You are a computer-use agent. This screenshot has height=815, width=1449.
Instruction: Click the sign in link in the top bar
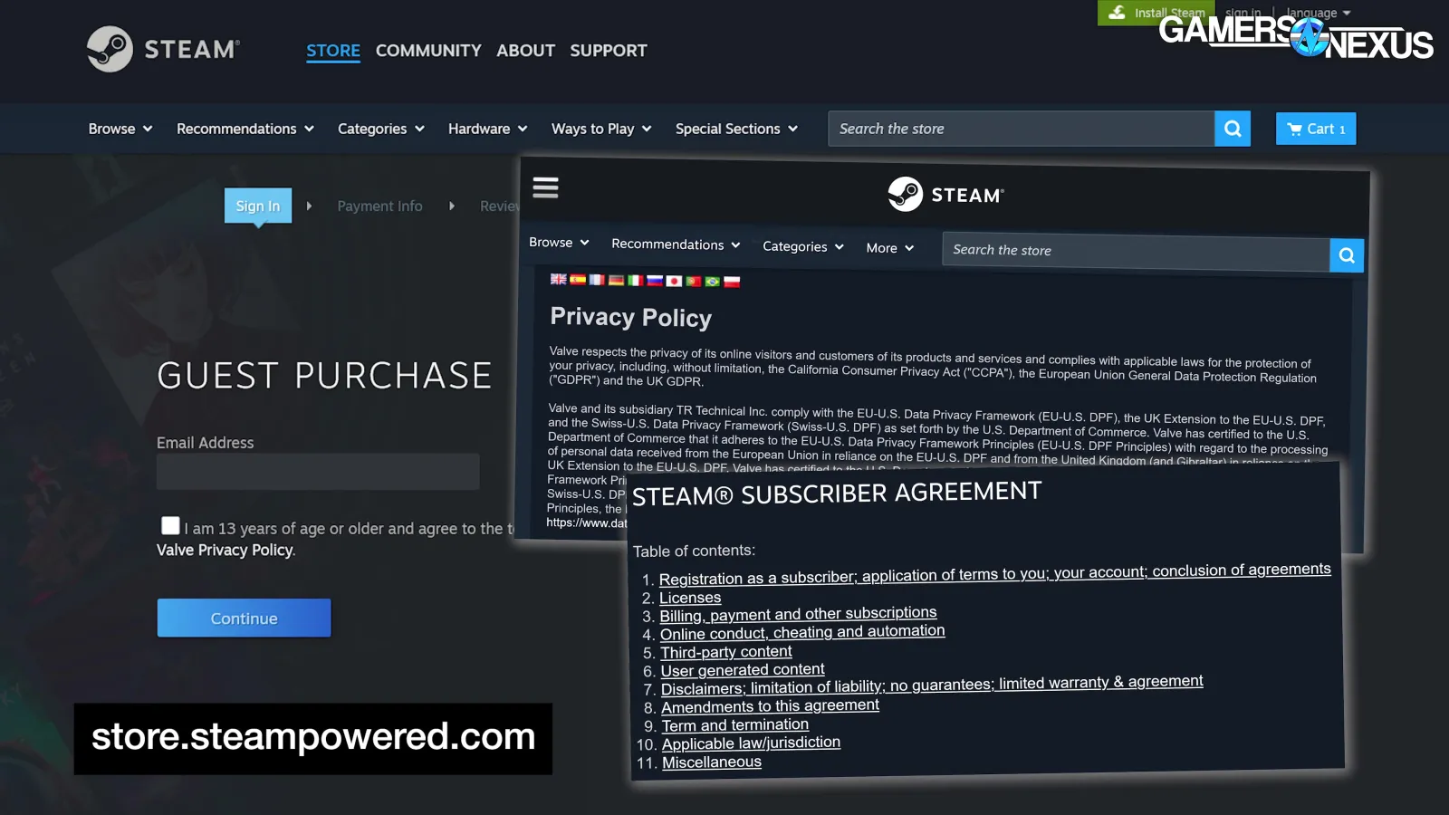pyautogui.click(x=1243, y=13)
